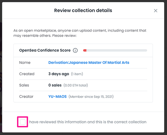This screenshot has width=167, height=135.
Task: Click the gray portion of confidence score bar
Action: (x=117, y=50)
